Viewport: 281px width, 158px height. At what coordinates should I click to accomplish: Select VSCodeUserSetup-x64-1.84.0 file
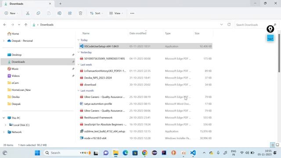click(x=146, y=46)
